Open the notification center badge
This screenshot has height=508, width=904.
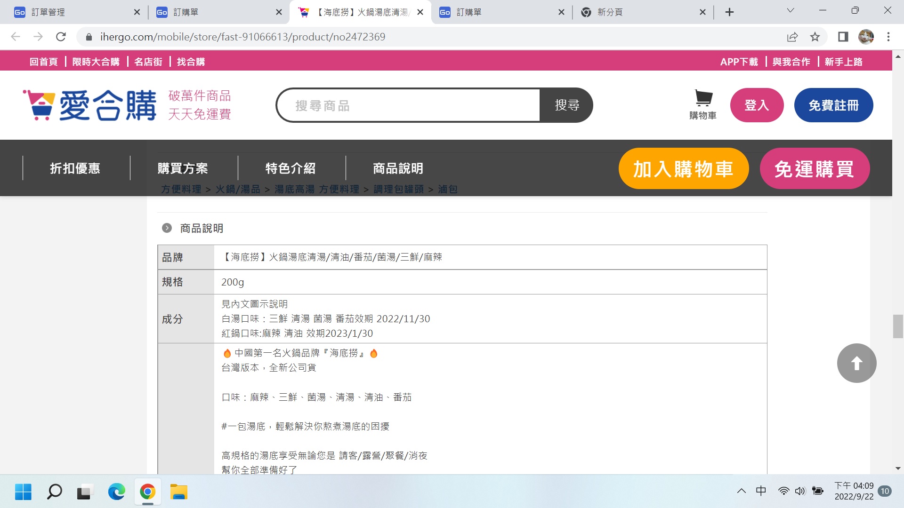click(x=885, y=491)
